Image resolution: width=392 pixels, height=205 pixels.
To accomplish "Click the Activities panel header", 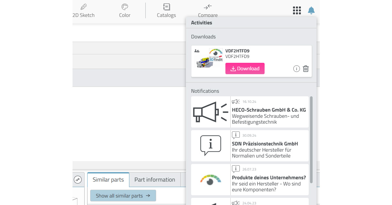I will (251, 23).
